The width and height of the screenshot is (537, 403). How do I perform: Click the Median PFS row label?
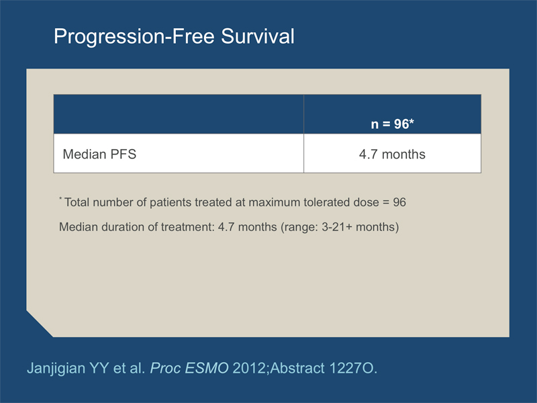tap(99, 154)
